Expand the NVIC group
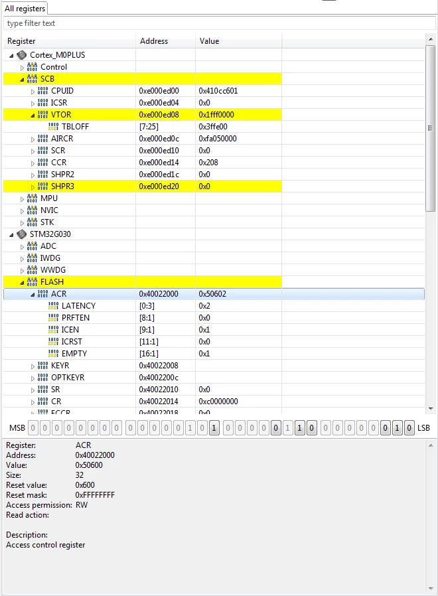Viewport: 438px width, 596px height. [22, 211]
